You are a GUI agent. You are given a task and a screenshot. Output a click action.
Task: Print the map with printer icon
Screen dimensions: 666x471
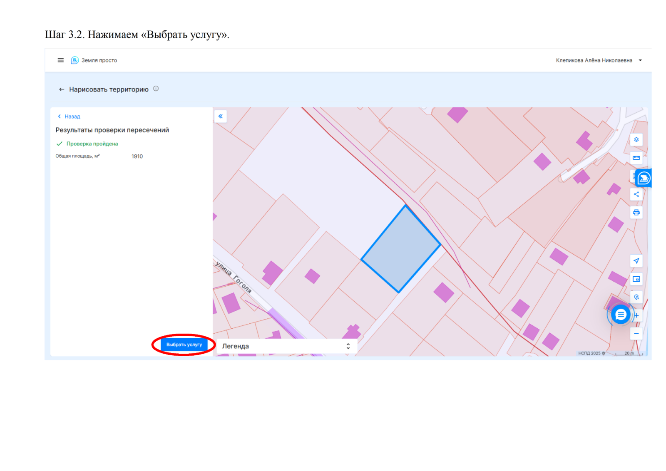click(x=636, y=213)
